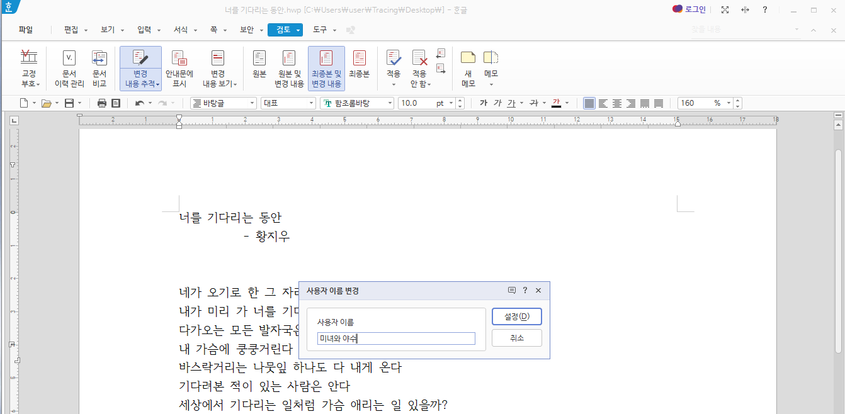Viewport: 845px width, 414px height.
Task: Toggle italic 가 formatting
Action: point(497,103)
